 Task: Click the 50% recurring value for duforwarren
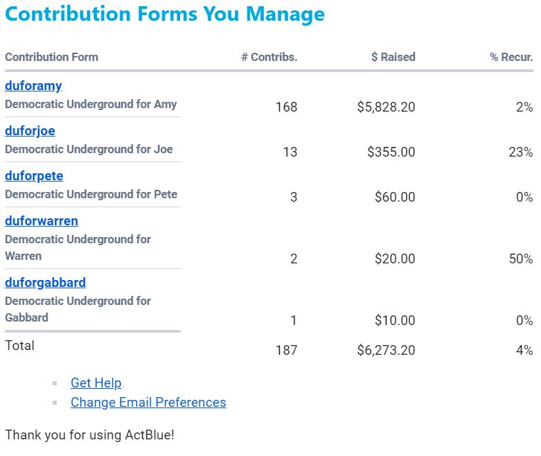(x=520, y=259)
